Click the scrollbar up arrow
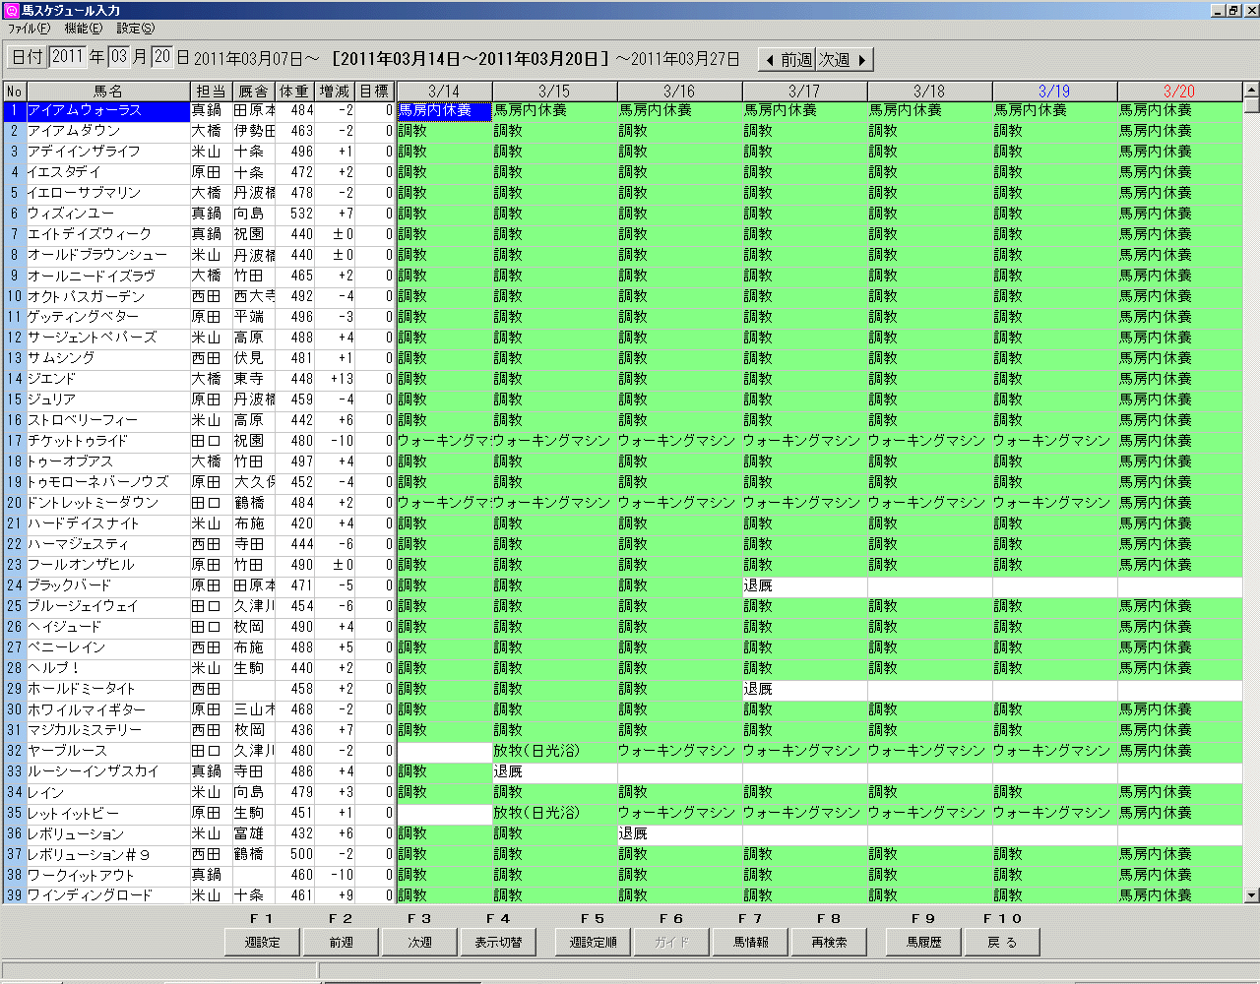This screenshot has height=984, width=1260. click(1251, 90)
